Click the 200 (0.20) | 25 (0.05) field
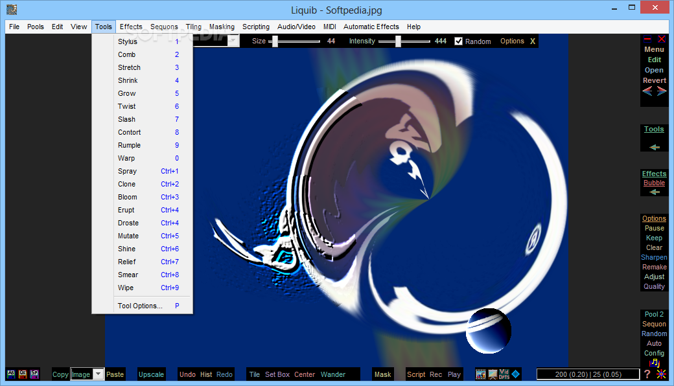 point(588,374)
